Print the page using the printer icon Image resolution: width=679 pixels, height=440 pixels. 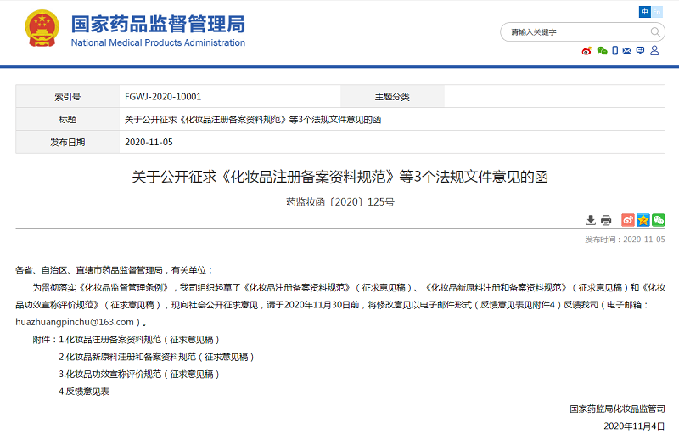606,220
